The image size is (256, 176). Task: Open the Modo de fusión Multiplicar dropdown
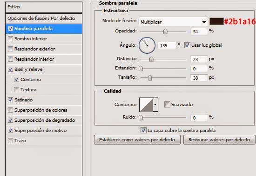point(173,22)
